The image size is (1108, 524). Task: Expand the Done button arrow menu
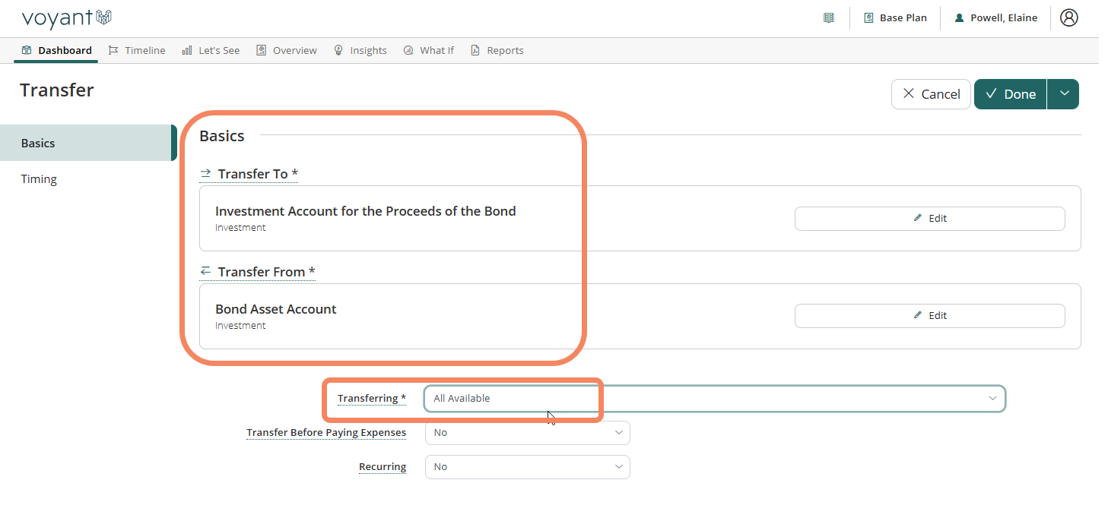[x=1064, y=94]
